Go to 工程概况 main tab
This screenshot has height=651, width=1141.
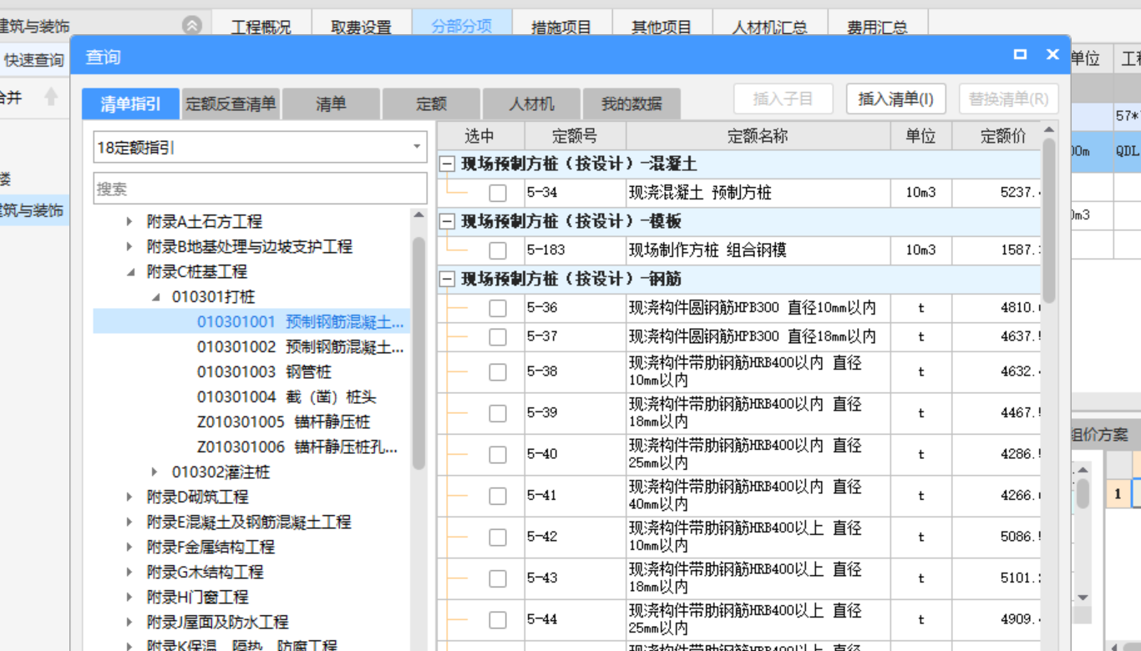[261, 25]
